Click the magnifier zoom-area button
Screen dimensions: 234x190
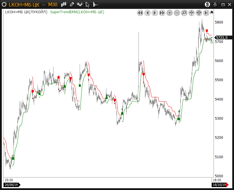pos(184,13)
